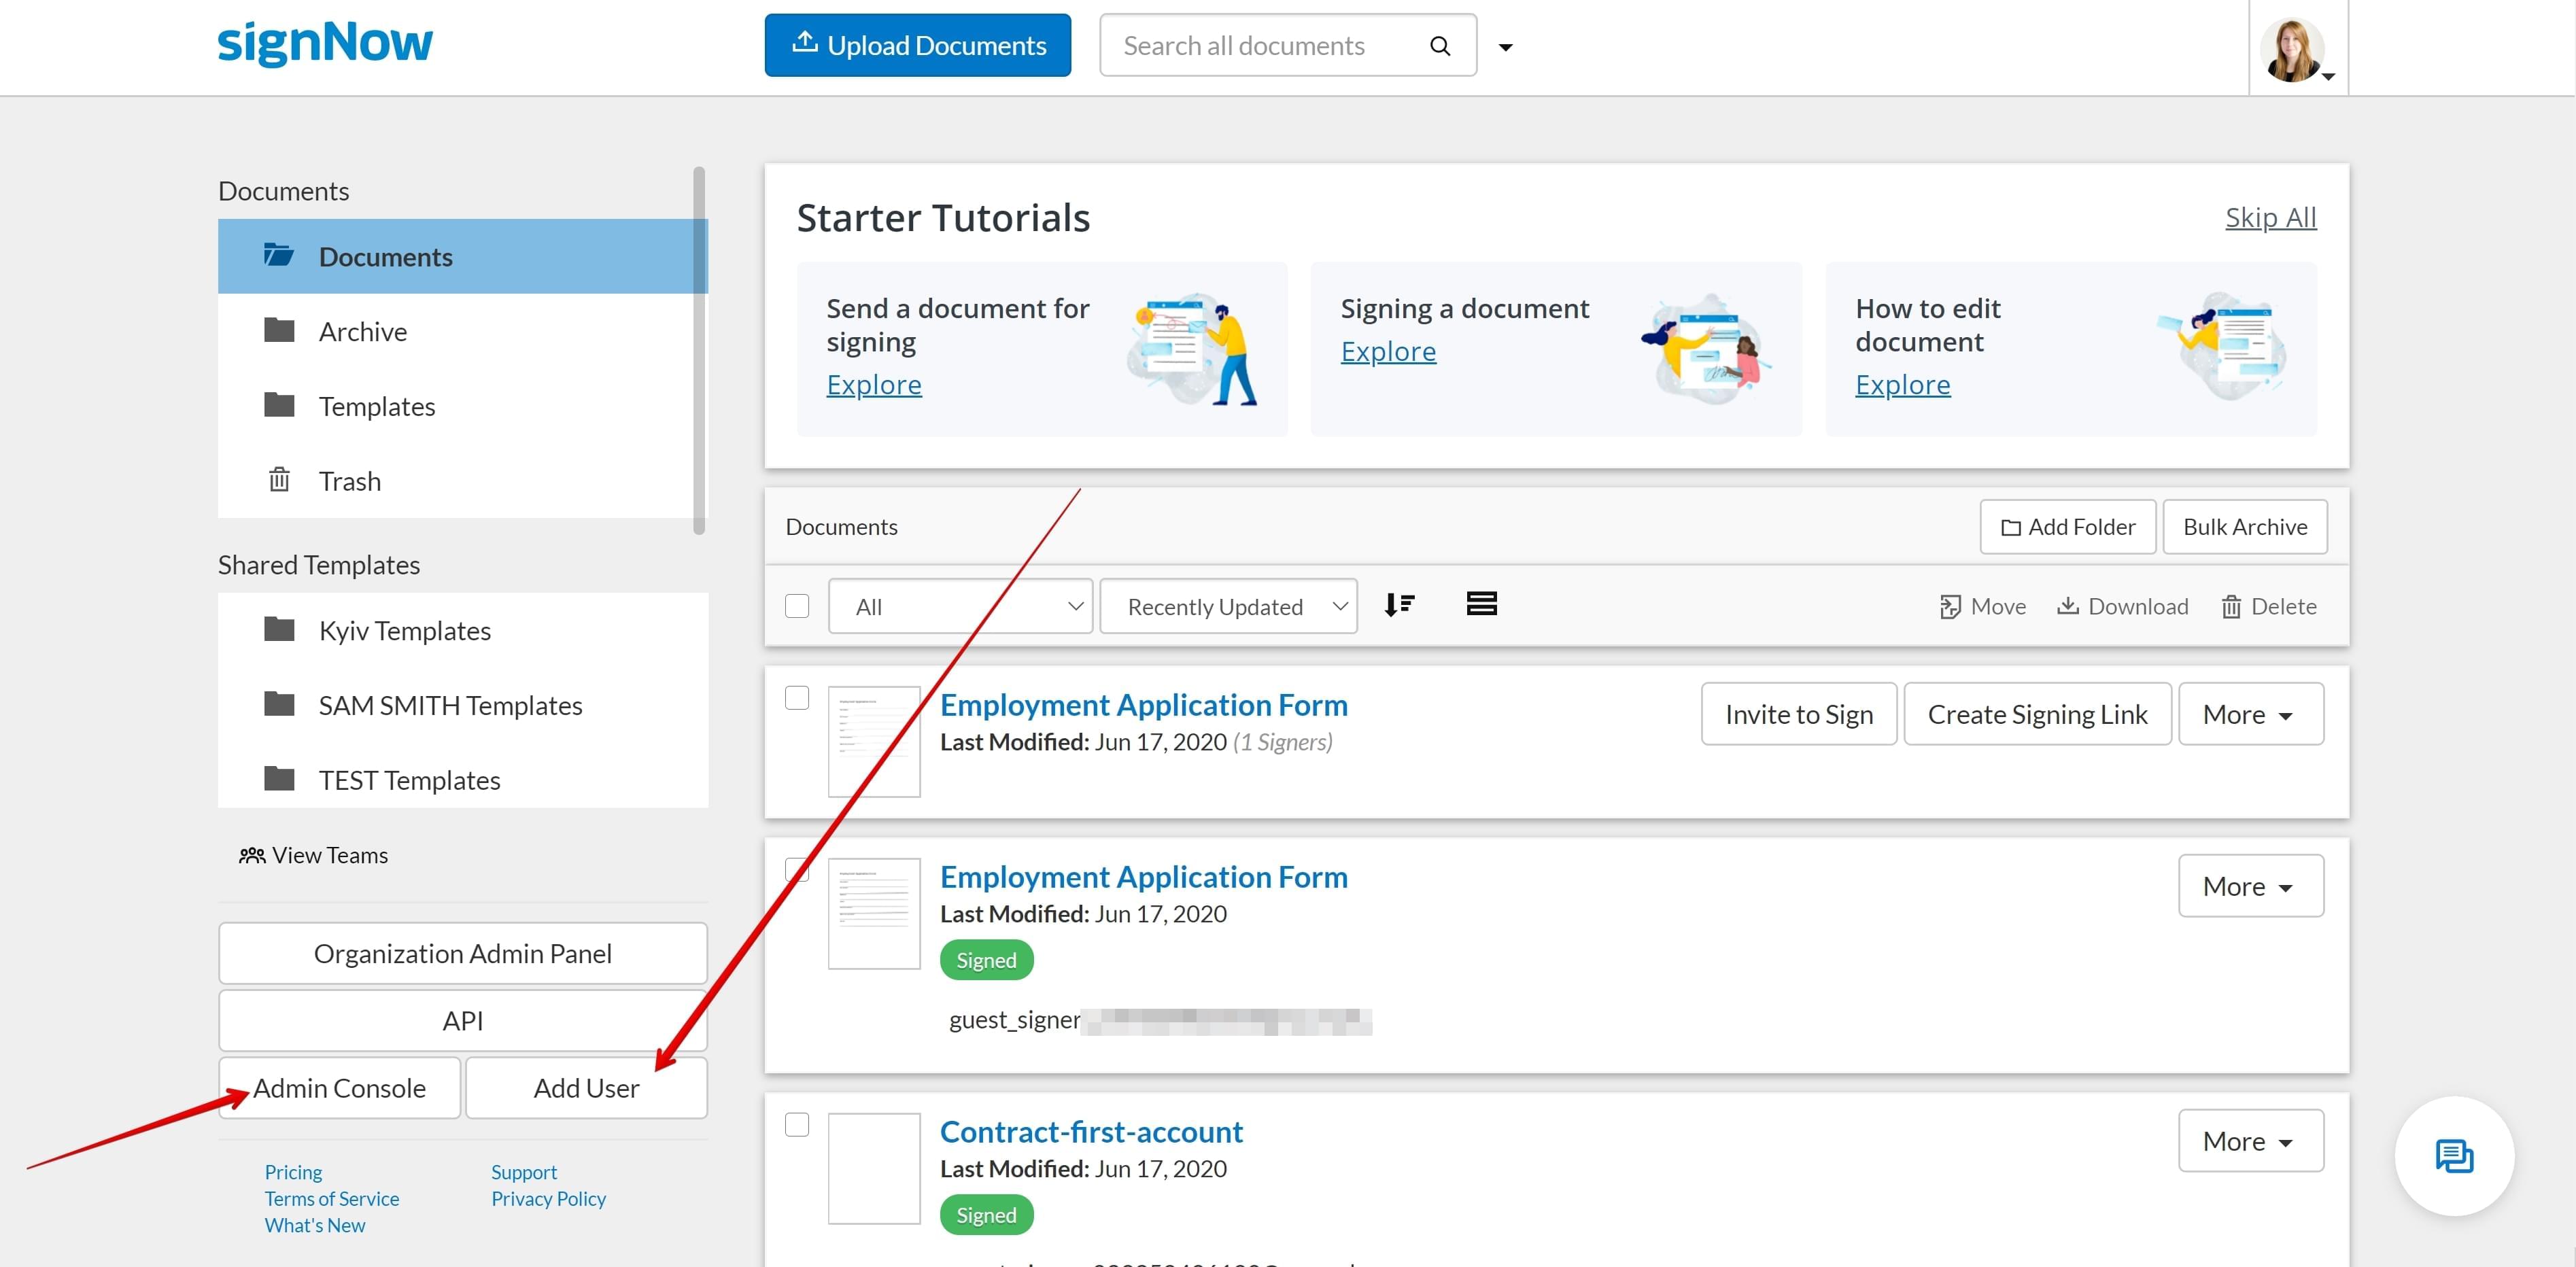Click Create Signing Link button

pyautogui.click(x=2037, y=714)
